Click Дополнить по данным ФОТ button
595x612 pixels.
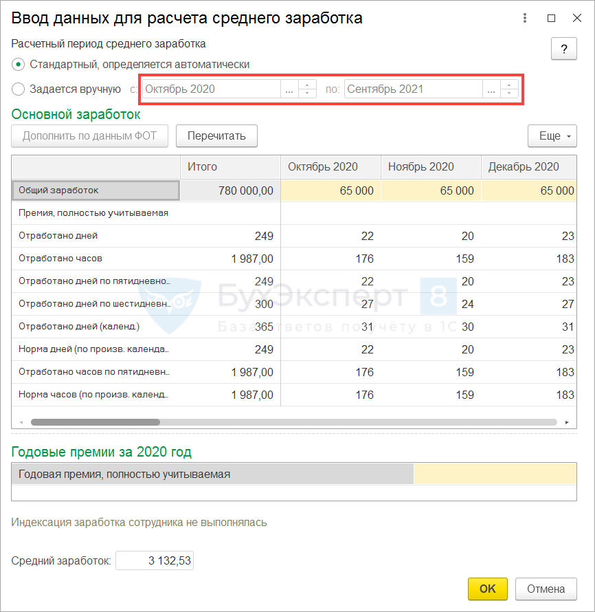(89, 136)
